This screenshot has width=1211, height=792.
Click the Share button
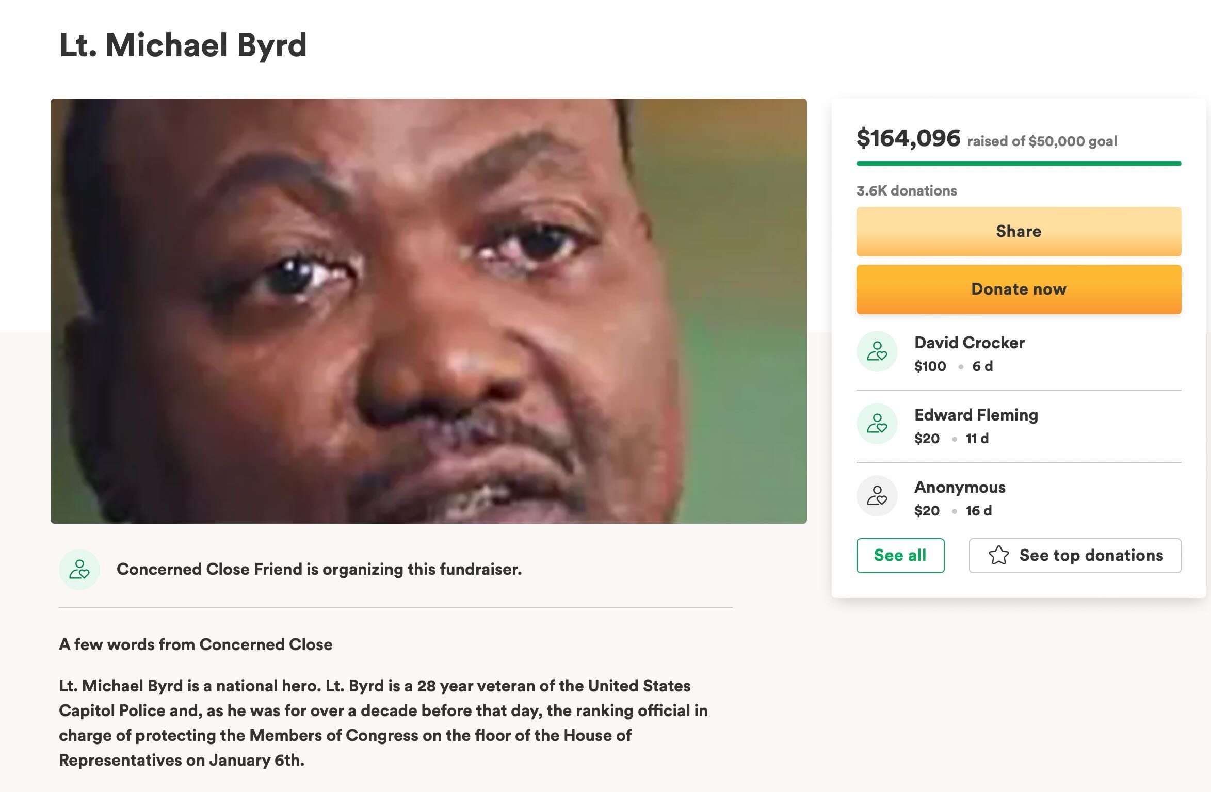(x=1019, y=231)
